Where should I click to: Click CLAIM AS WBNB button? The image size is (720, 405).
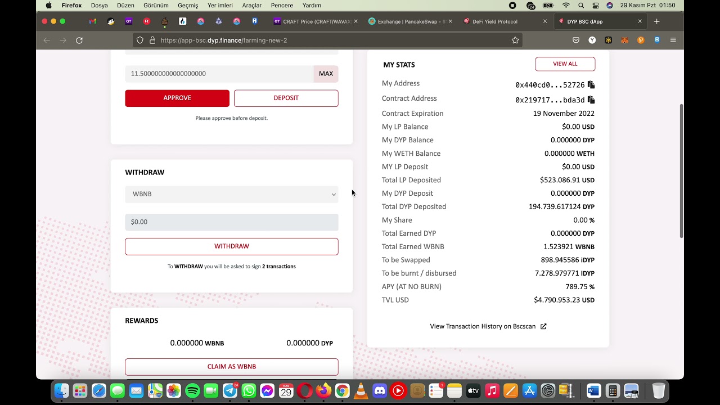click(x=232, y=367)
